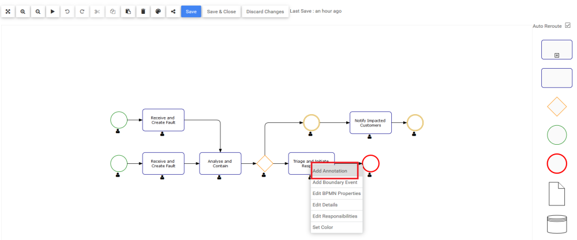Pick Set Color from context menu
Screen dimensions: 577x240
[x=323, y=227]
